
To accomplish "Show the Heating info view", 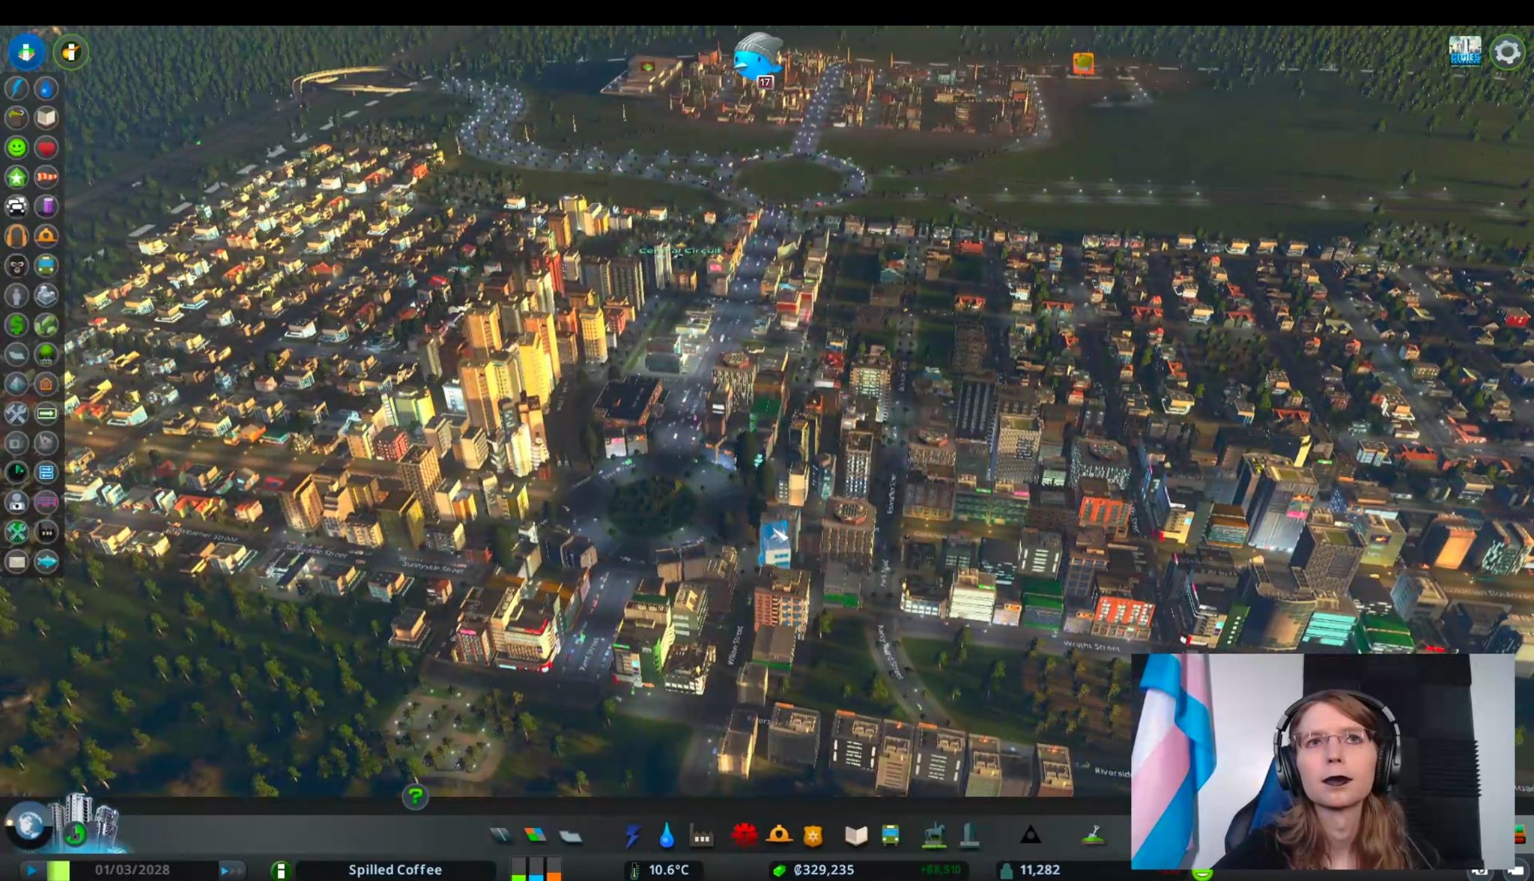I will [x=46, y=384].
